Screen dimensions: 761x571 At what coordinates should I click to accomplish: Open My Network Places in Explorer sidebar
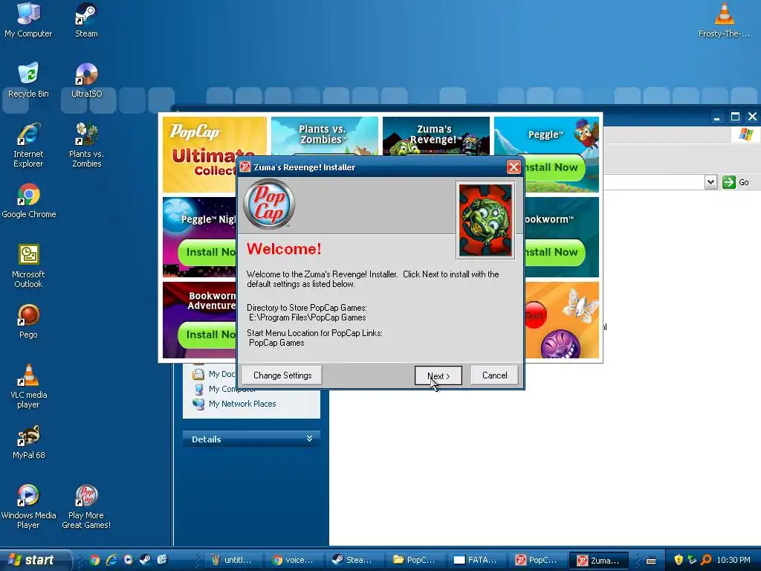click(234, 404)
